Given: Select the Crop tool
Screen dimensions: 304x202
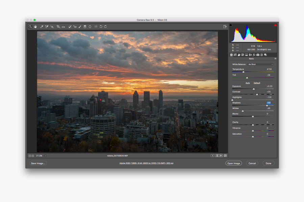Looking at the screenshot, I should coord(58,27).
